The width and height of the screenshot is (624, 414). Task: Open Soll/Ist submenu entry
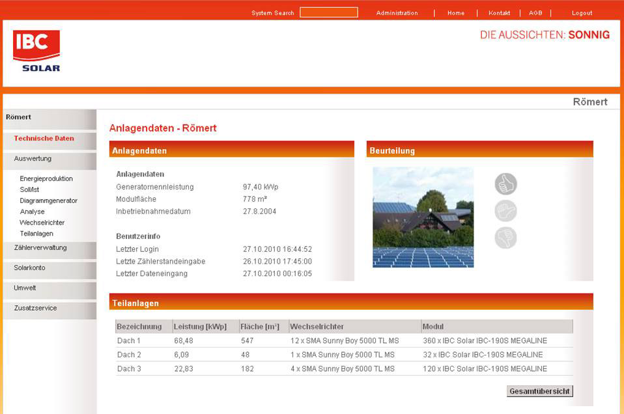pyautogui.click(x=29, y=189)
